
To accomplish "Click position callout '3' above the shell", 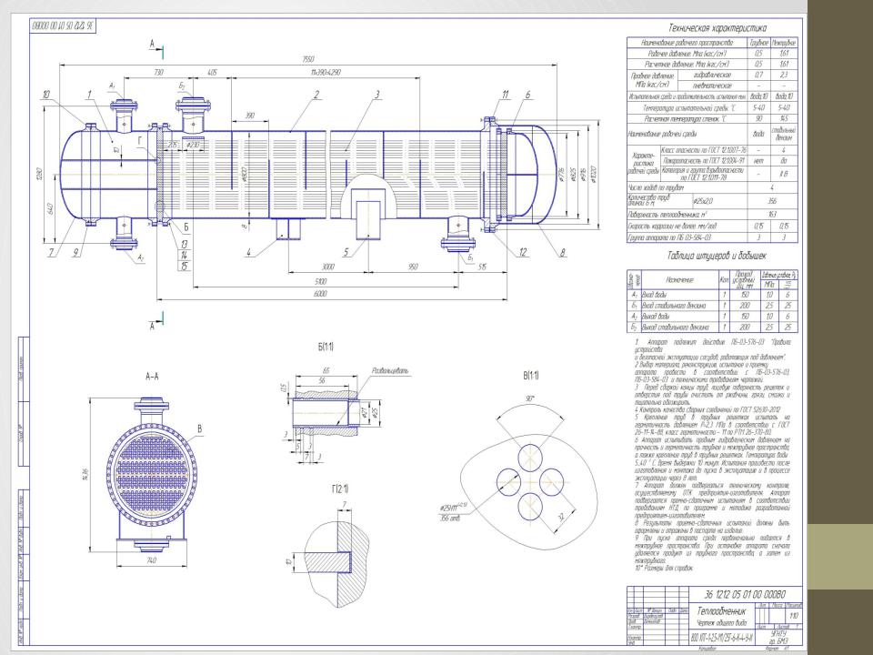I will [376, 95].
